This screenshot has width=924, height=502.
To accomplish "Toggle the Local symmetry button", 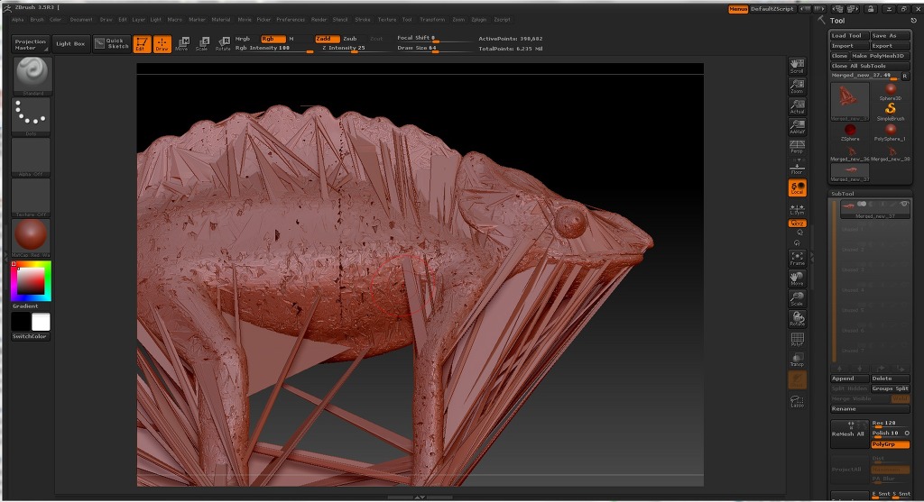I will coord(797,187).
